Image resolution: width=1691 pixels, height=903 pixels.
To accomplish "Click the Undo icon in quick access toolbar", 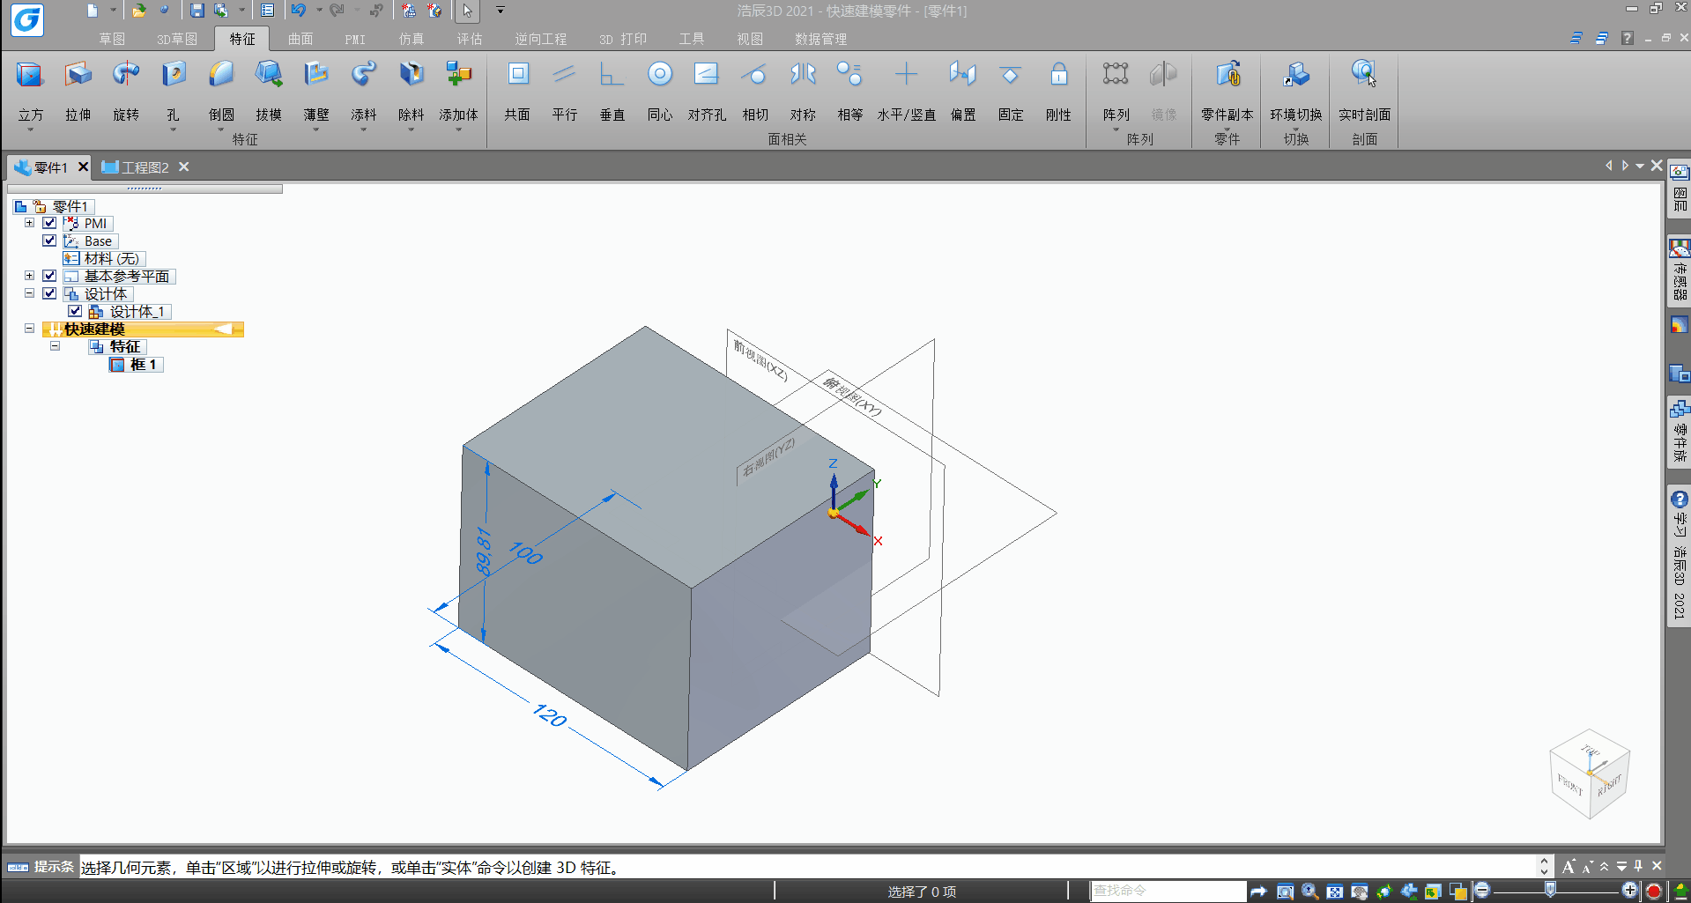I will click(299, 11).
